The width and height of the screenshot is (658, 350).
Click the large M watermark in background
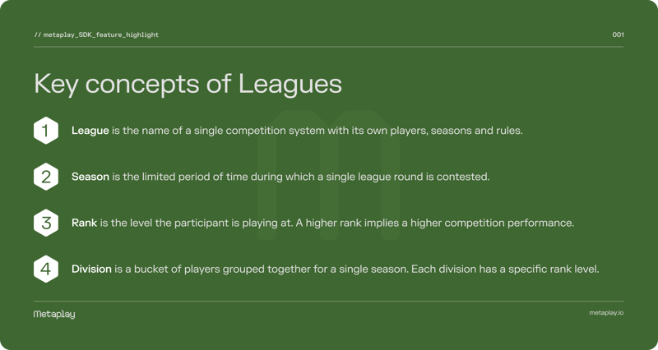point(328,175)
